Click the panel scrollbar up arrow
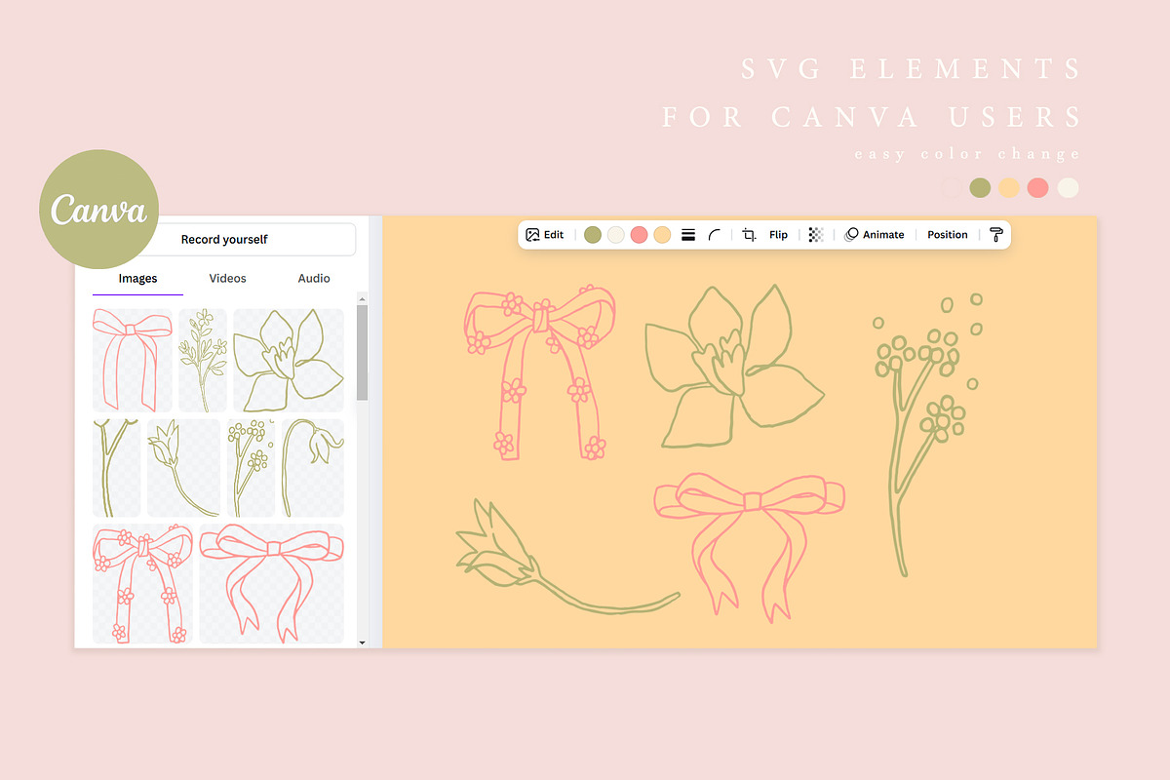The image size is (1170, 780). point(363,297)
